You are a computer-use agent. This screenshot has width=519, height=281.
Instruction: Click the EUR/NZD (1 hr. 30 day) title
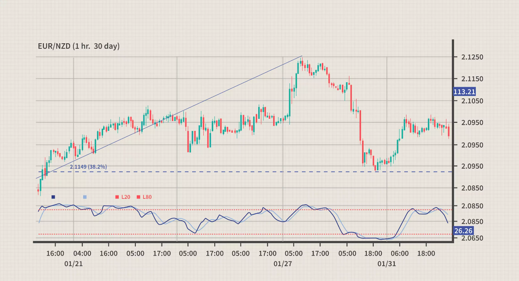(79, 46)
